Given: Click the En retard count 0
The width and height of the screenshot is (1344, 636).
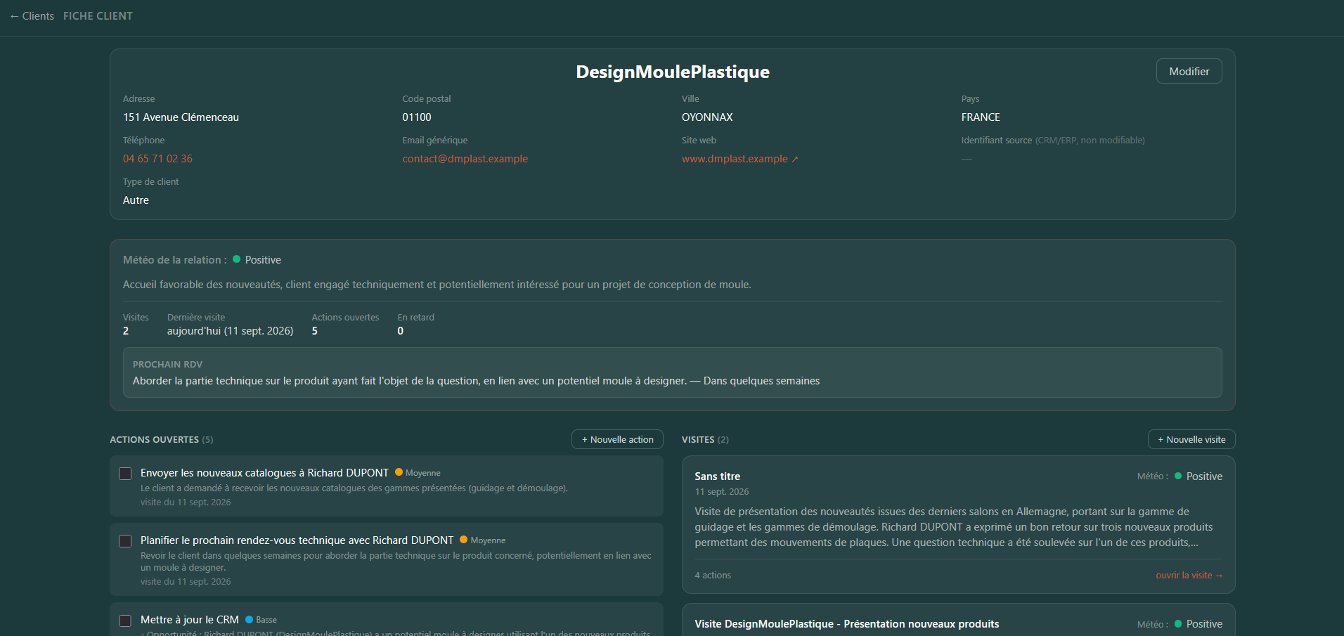Looking at the screenshot, I should (401, 331).
